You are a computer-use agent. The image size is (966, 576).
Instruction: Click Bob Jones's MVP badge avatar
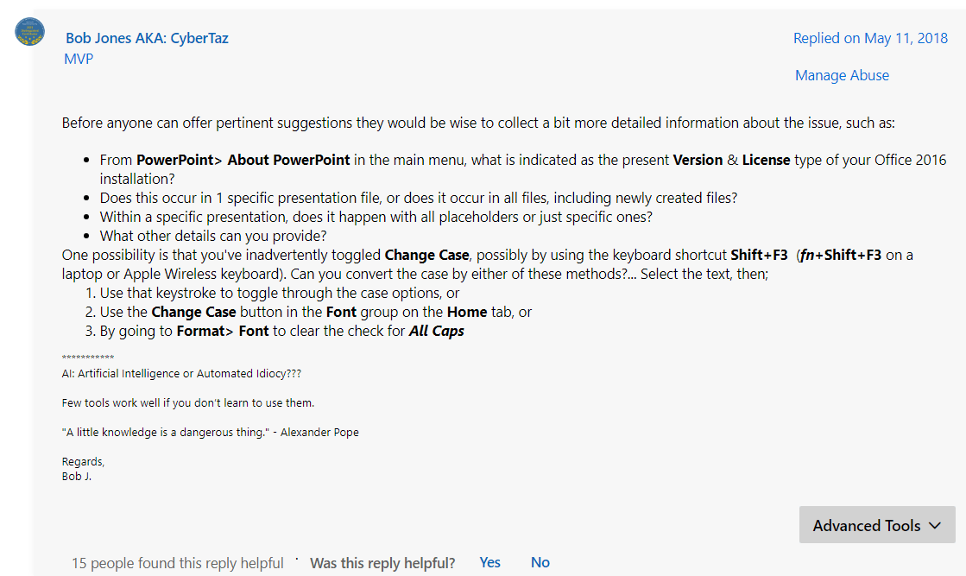pos(29,31)
